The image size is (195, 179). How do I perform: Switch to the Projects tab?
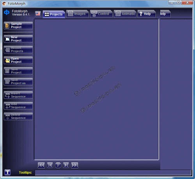pos(54,14)
